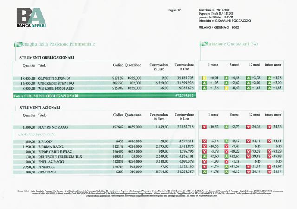The height and width of the screenshot is (209, 297).
Task: Click the red down arrow beside -1,74
Action: tap(204, 167)
